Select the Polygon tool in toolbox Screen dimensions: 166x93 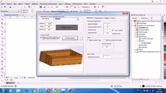(2, 45)
